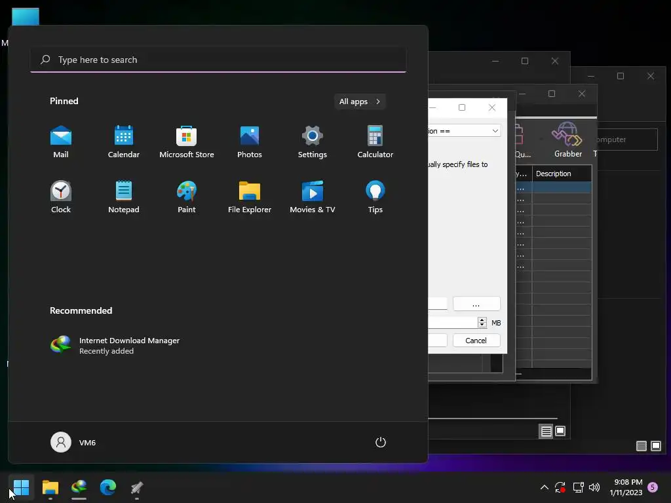671x503 pixels.
Task: Open the power options button
Action: coord(381,442)
